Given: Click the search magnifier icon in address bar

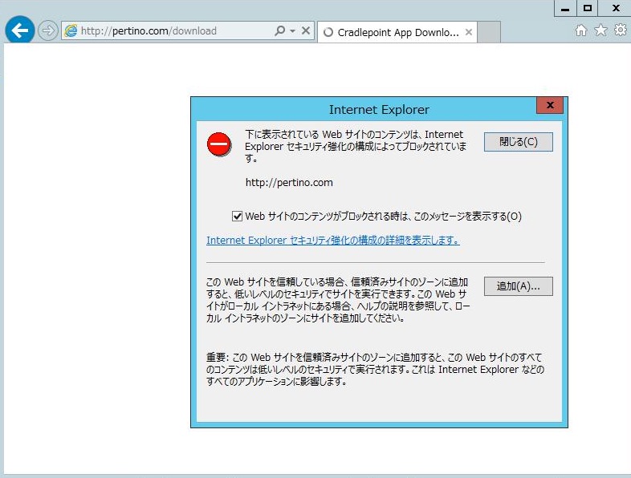Looking at the screenshot, I should (x=279, y=30).
